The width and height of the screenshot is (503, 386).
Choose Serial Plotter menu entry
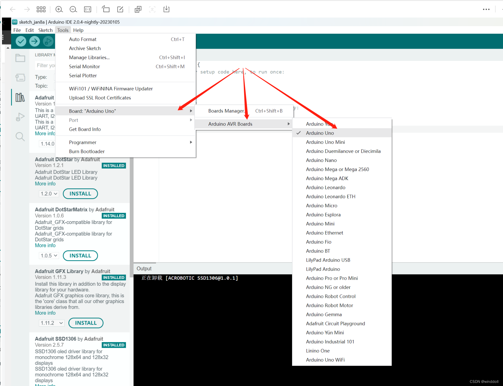point(126,75)
